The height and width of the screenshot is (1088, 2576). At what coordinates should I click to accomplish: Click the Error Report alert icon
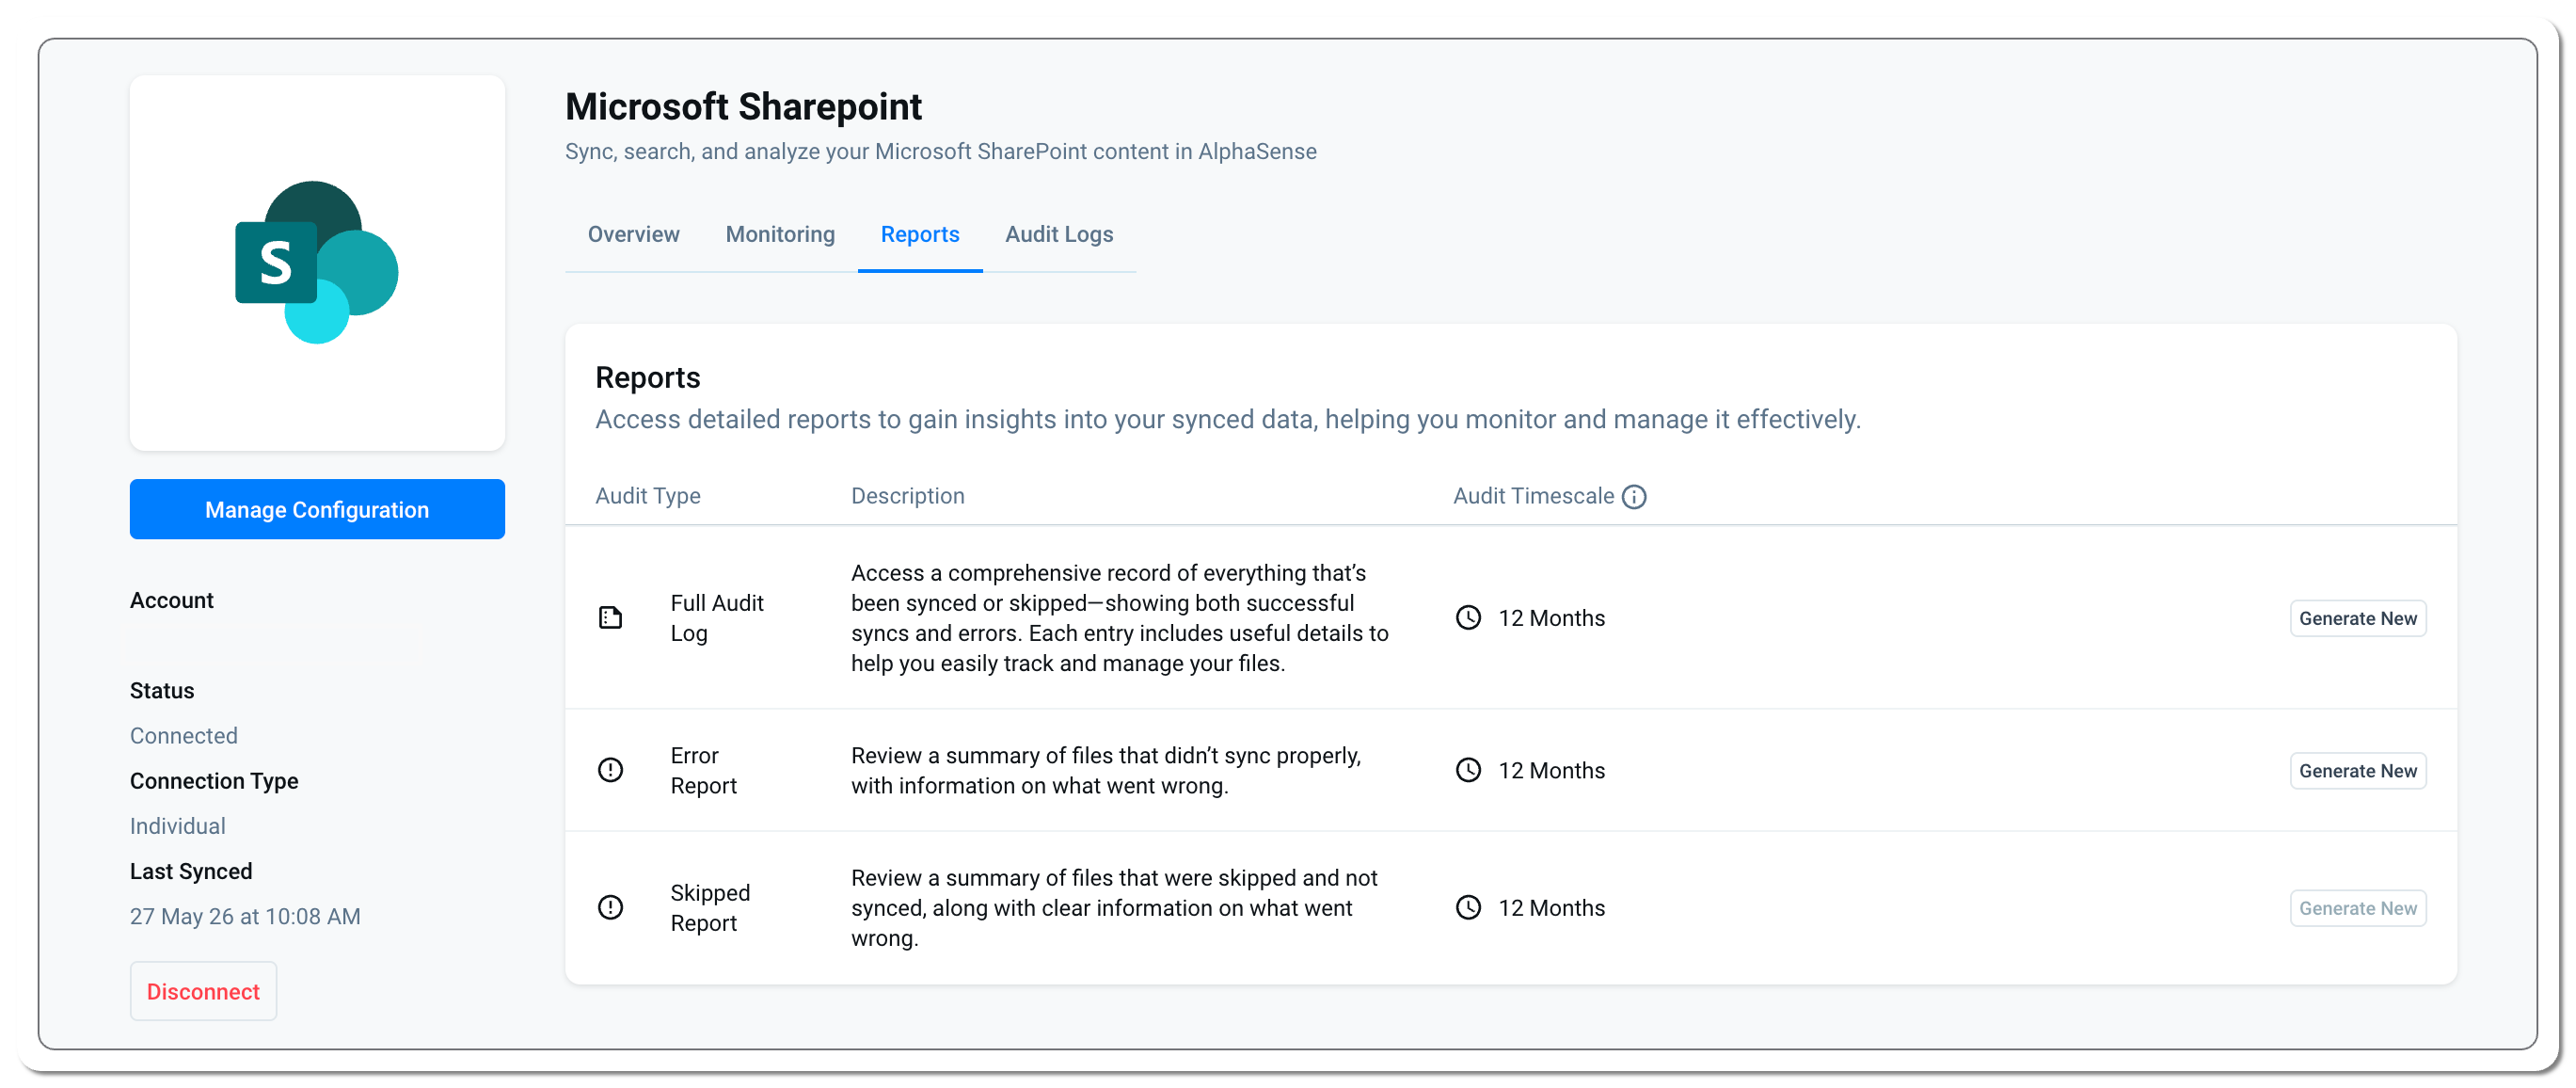(610, 770)
